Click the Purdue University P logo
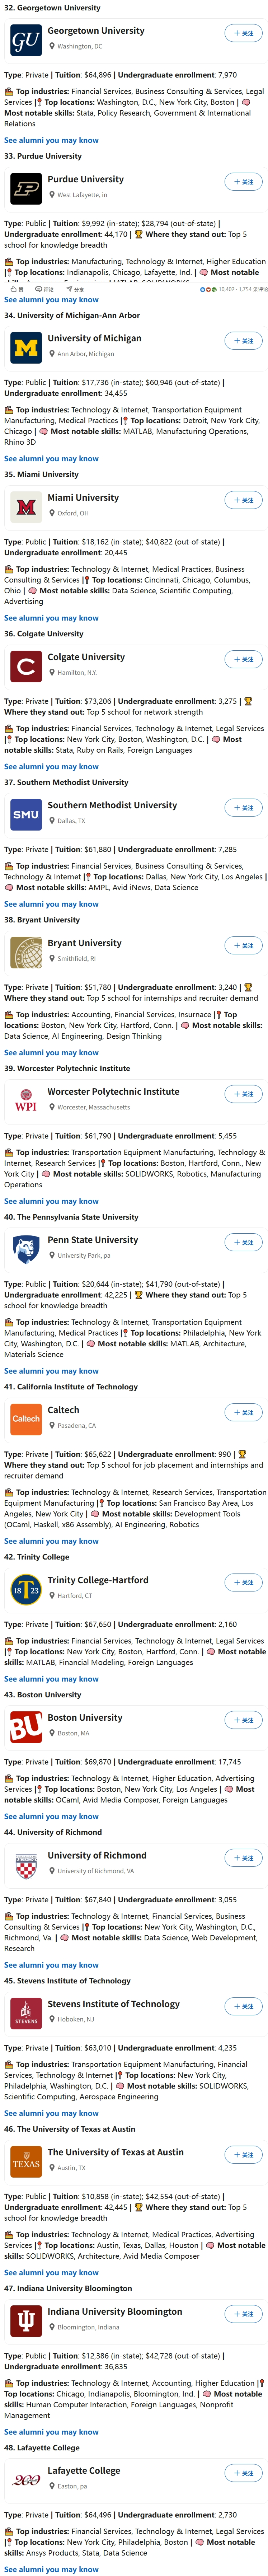The height and width of the screenshot is (2576, 268). 26,188
